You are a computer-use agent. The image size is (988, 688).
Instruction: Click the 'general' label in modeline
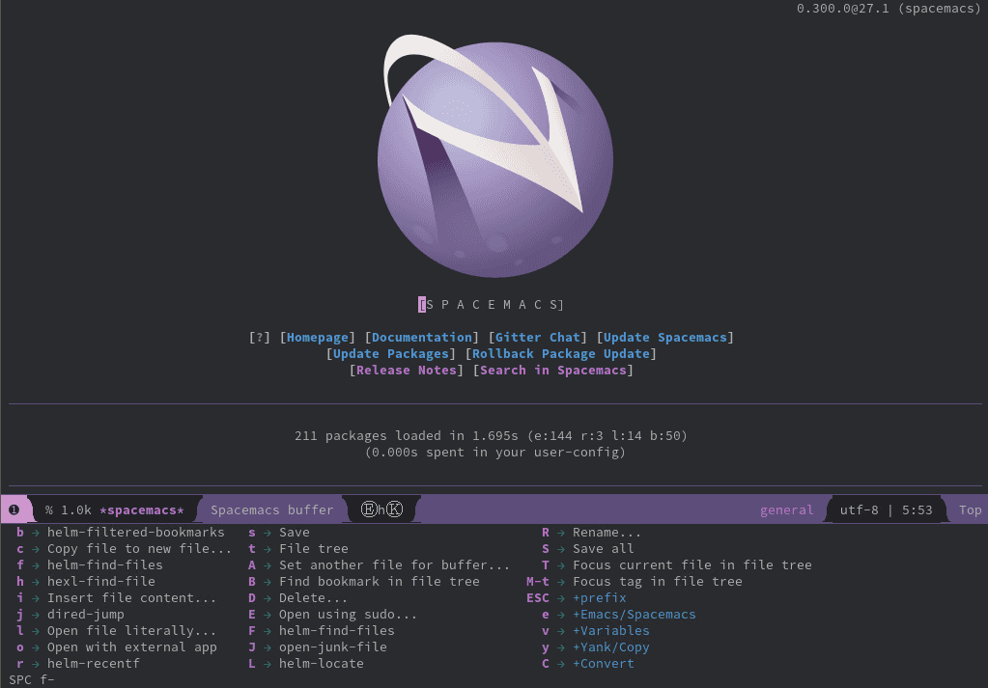[786, 509]
